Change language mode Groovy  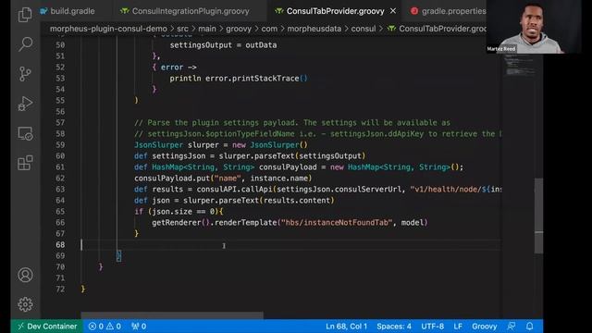click(x=484, y=327)
